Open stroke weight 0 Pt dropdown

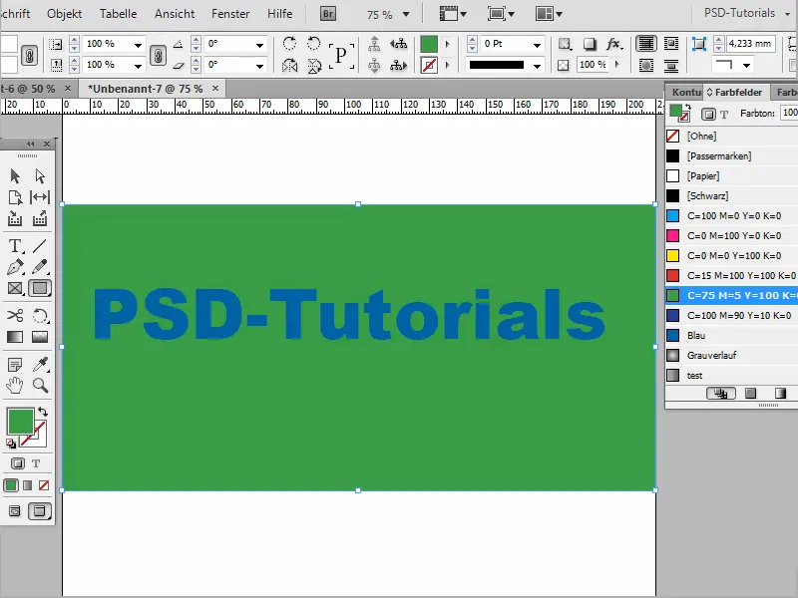click(537, 45)
